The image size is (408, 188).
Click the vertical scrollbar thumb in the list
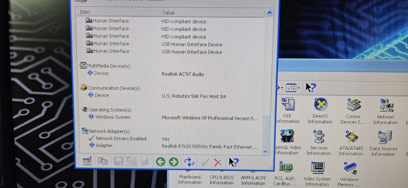coord(265,132)
